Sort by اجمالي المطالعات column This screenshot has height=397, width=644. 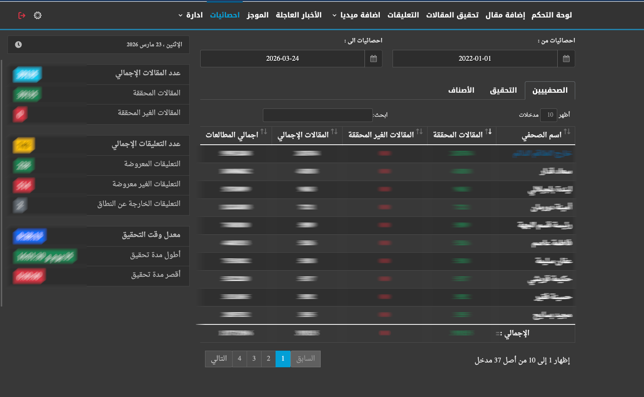point(264,132)
